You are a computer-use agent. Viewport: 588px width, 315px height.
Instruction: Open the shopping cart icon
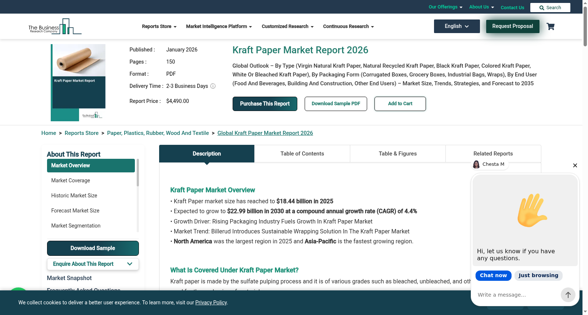point(551,26)
